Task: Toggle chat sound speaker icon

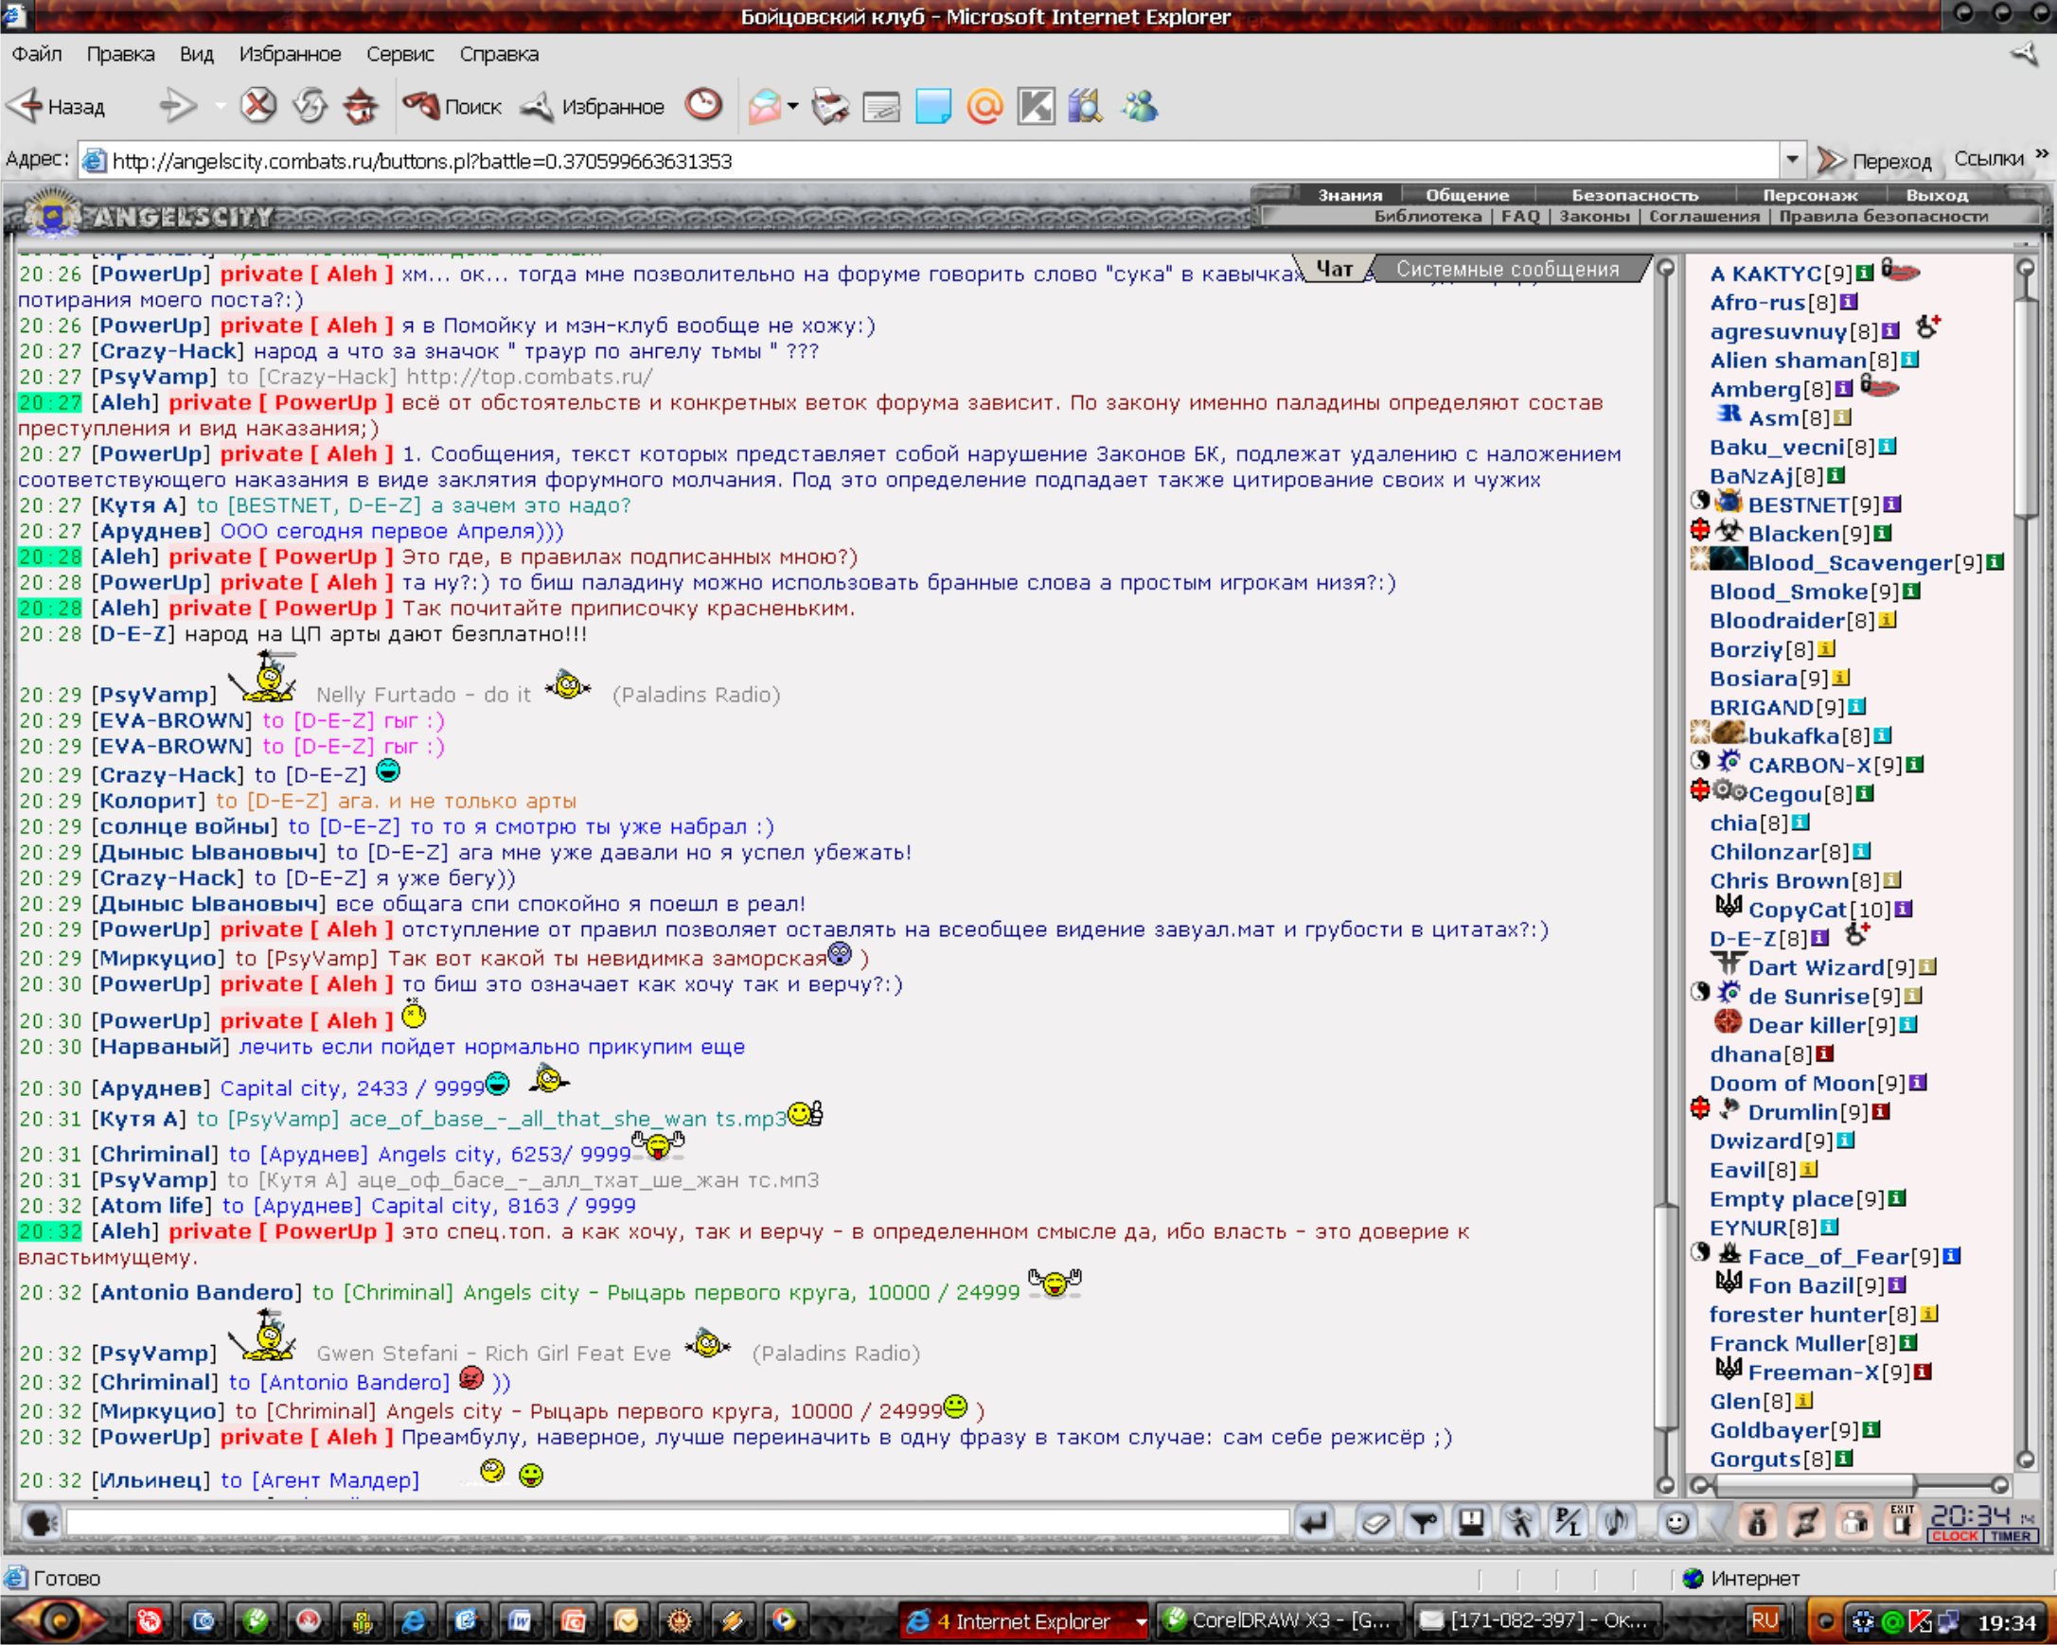Action: point(1616,1521)
